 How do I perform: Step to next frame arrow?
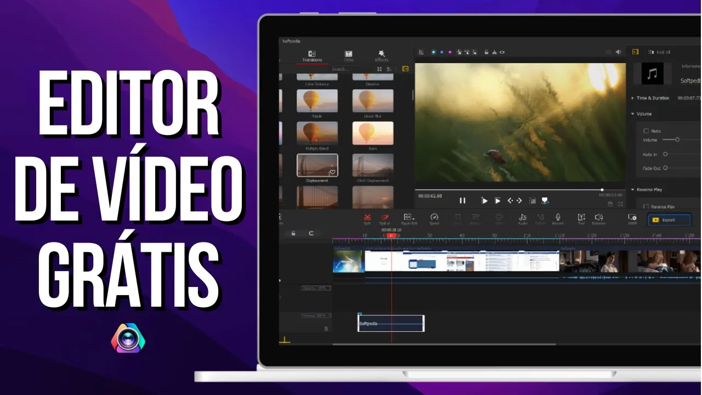[519, 201]
